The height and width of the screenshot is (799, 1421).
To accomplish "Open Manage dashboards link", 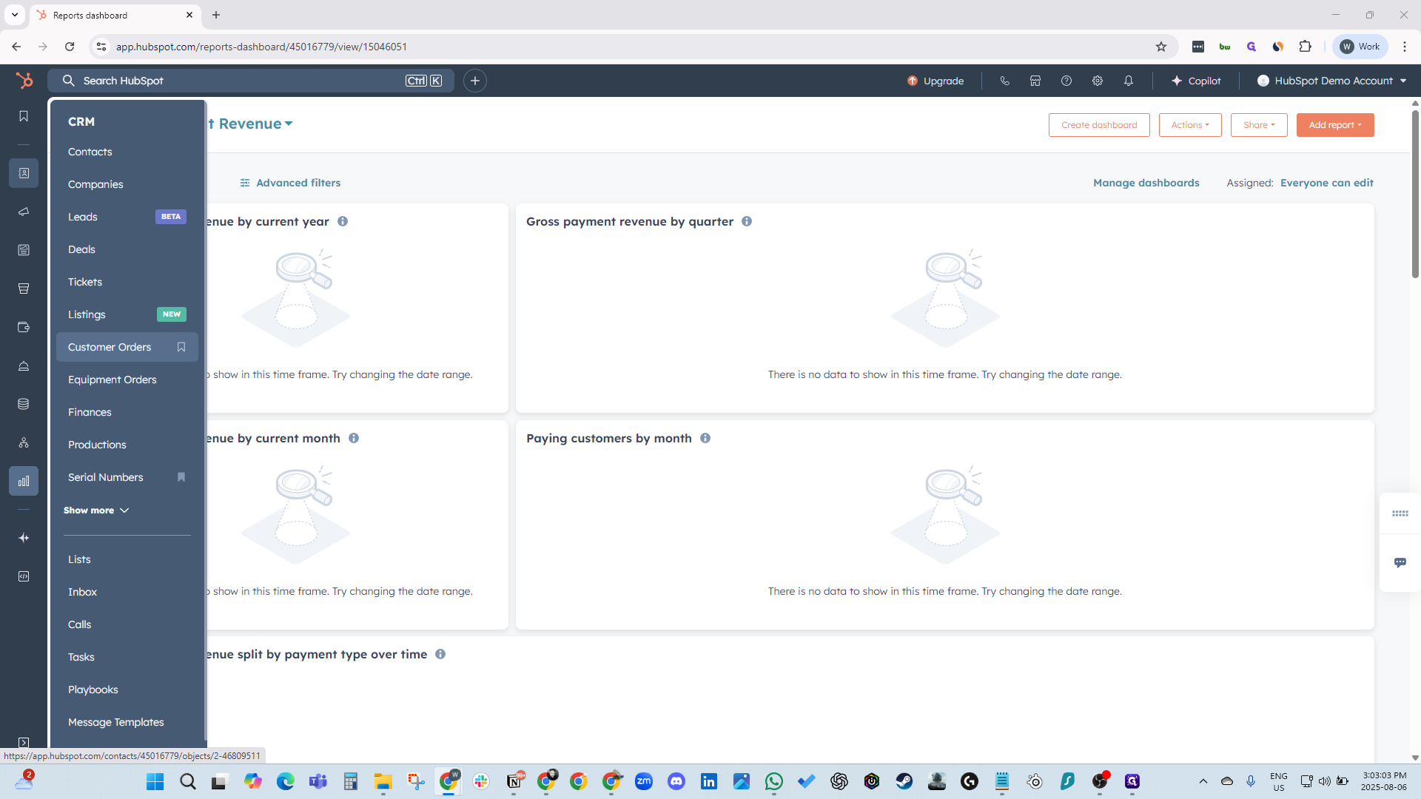I will pos(1146,183).
